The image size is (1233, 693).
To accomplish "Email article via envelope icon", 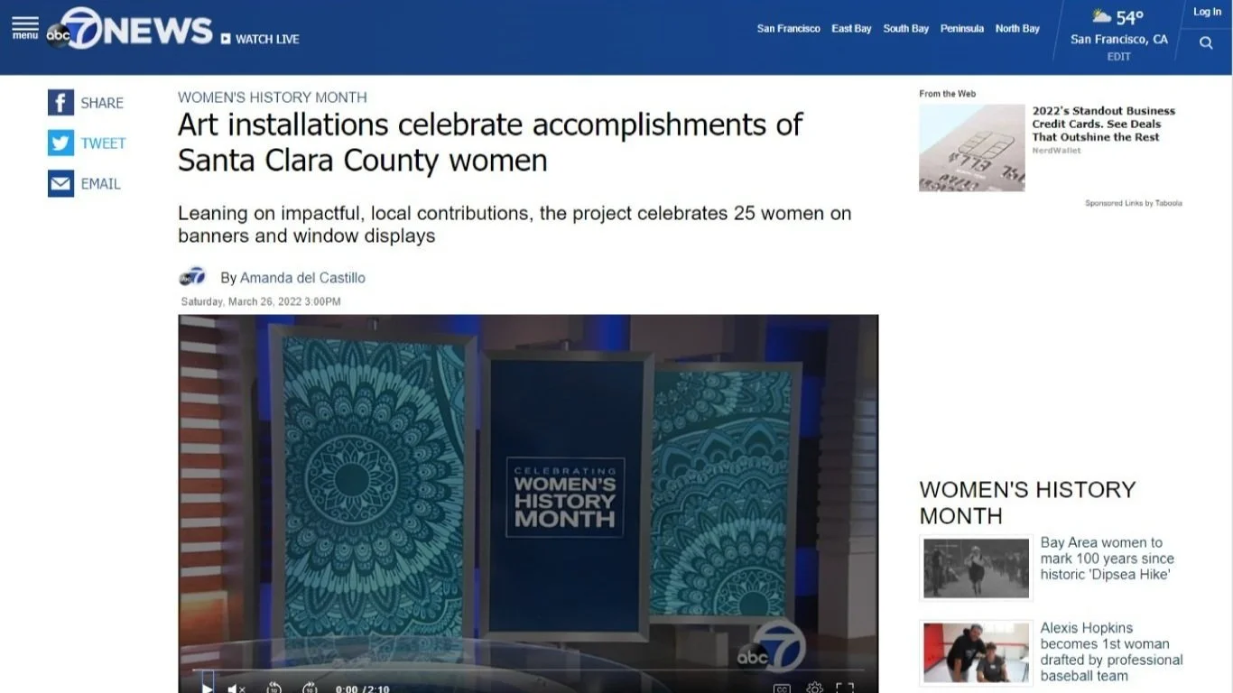I will pyautogui.click(x=60, y=183).
